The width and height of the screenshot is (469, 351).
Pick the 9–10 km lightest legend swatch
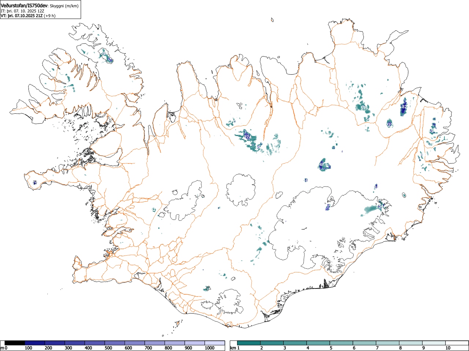click(x=434, y=343)
